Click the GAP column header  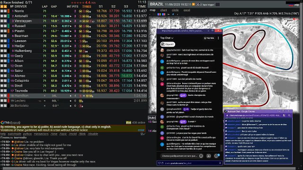(x=54, y=6)
